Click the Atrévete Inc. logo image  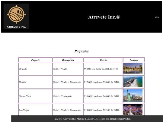16,16
